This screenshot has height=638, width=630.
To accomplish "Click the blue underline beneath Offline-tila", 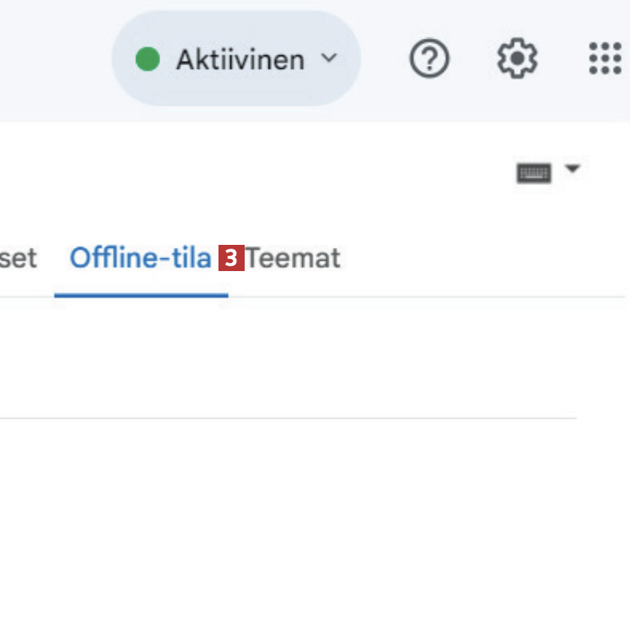I will 141,295.
